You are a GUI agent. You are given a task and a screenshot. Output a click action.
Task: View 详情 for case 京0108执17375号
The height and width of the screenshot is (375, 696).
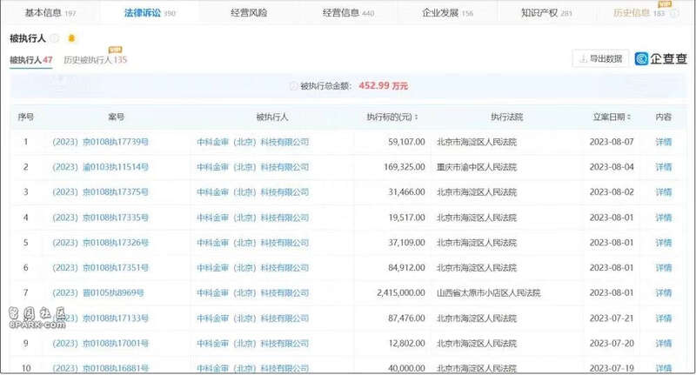coord(664,192)
